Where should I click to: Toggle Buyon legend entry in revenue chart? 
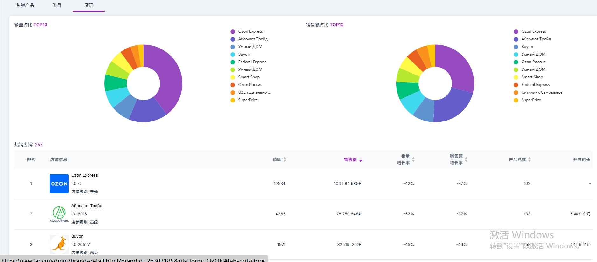[x=527, y=47]
